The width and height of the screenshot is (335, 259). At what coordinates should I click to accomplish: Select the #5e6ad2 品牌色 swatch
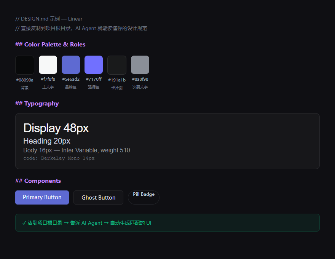[x=71, y=65]
